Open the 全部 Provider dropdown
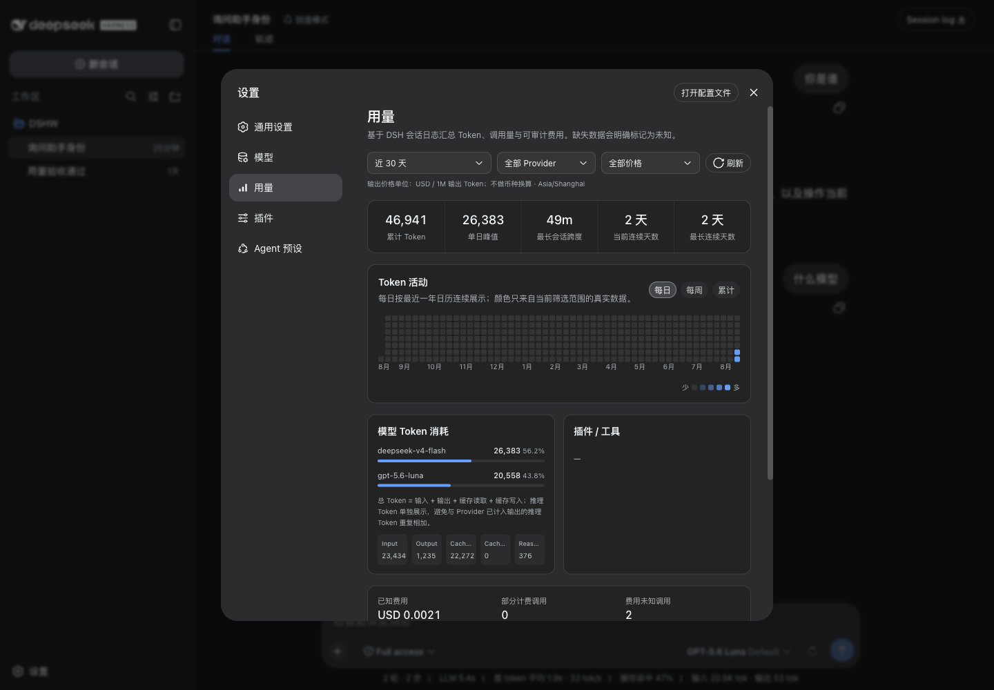994x690 pixels. [546, 163]
